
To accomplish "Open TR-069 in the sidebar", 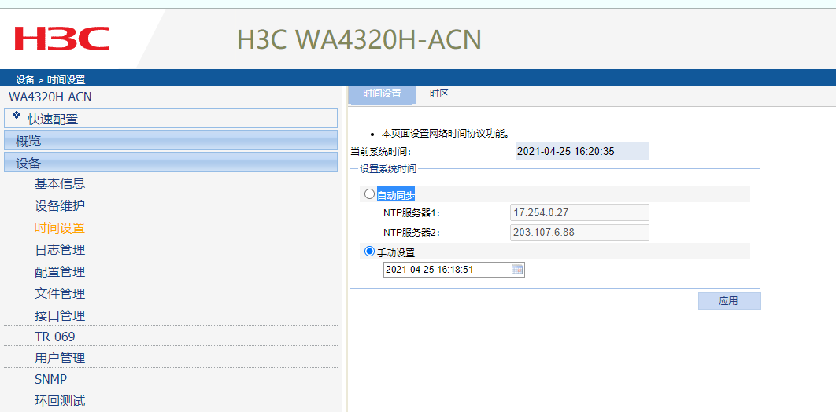I will [55, 337].
